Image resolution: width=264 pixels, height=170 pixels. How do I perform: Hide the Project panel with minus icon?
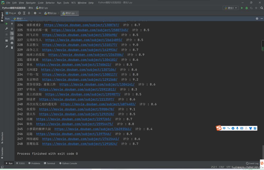[x=40, y=13]
